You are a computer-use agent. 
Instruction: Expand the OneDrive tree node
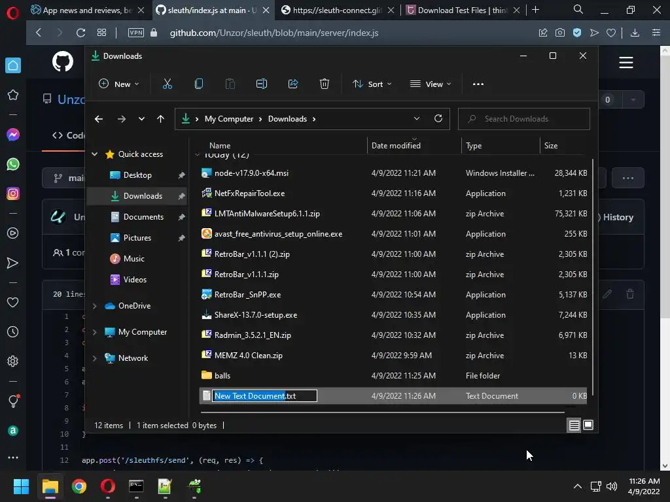94,306
